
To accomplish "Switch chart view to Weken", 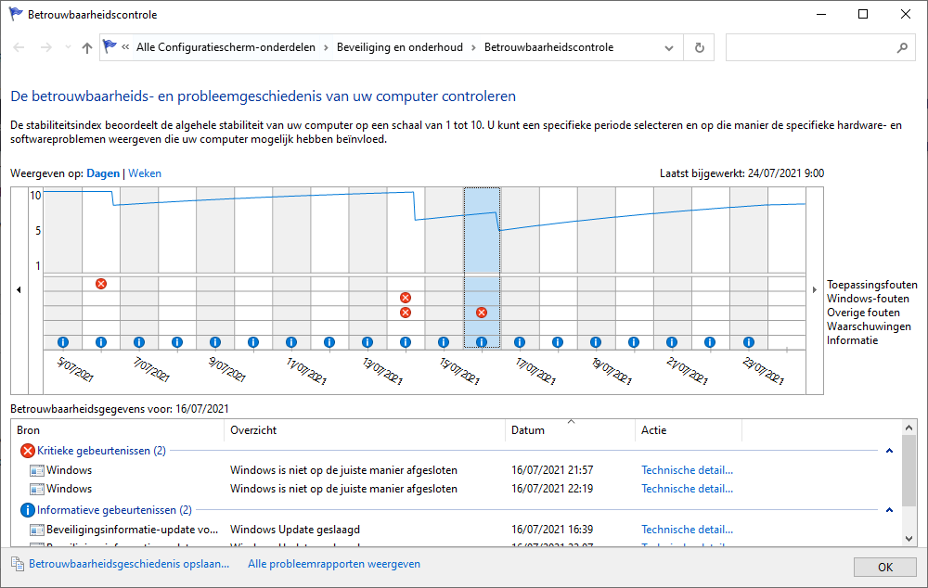I will 145,173.
